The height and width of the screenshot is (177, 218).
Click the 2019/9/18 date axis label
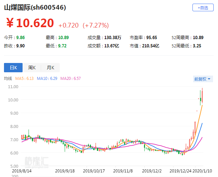pyautogui.click(x=65, y=171)
